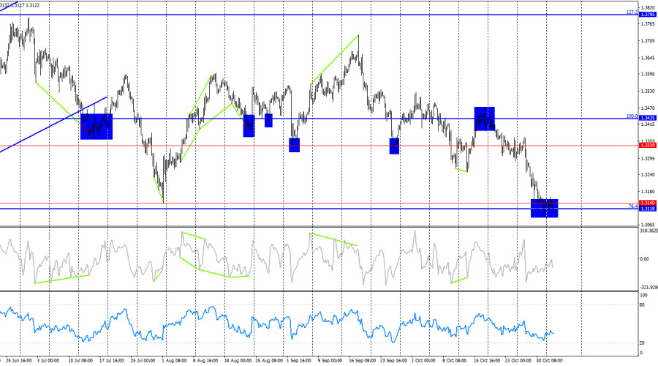Click the -321.928 oscillator scale value
Viewport: 658px width, 366px height.
648,288
